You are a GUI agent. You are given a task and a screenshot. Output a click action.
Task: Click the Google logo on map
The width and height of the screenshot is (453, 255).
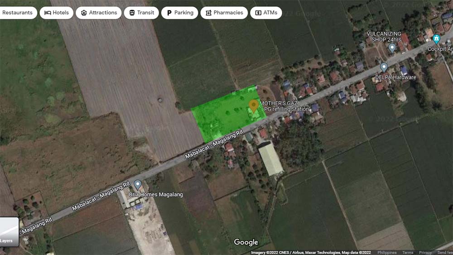tap(246, 242)
